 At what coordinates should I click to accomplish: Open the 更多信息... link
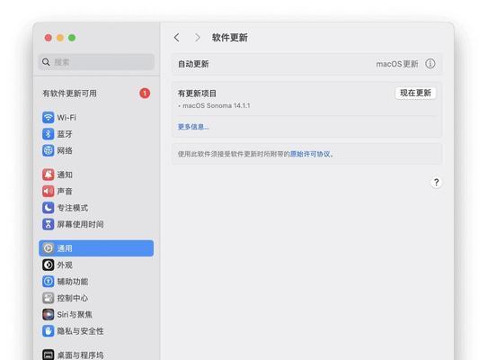pyautogui.click(x=193, y=127)
